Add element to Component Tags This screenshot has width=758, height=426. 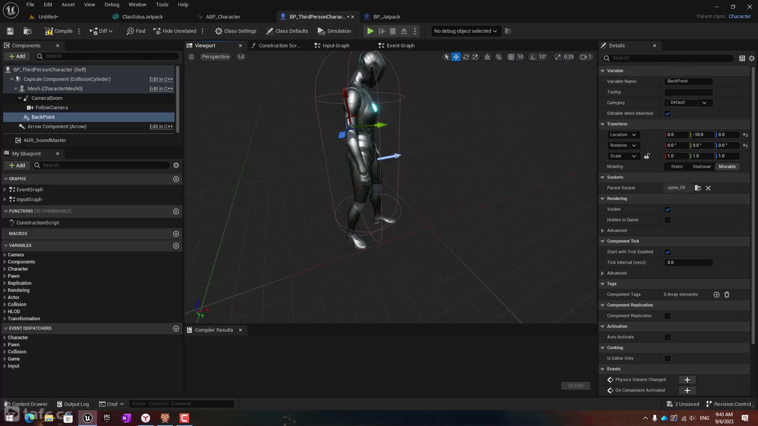(717, 295)
